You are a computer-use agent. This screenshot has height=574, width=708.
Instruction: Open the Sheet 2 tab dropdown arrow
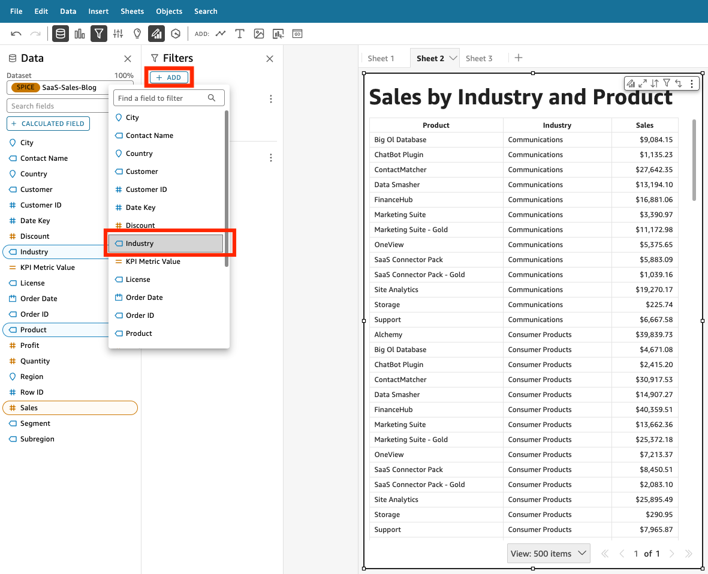(453, 58)
